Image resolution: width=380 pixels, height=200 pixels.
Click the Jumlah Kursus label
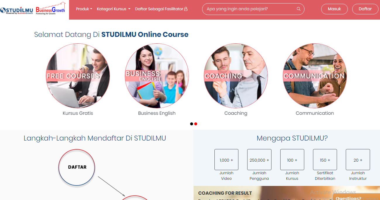point(292,176)
